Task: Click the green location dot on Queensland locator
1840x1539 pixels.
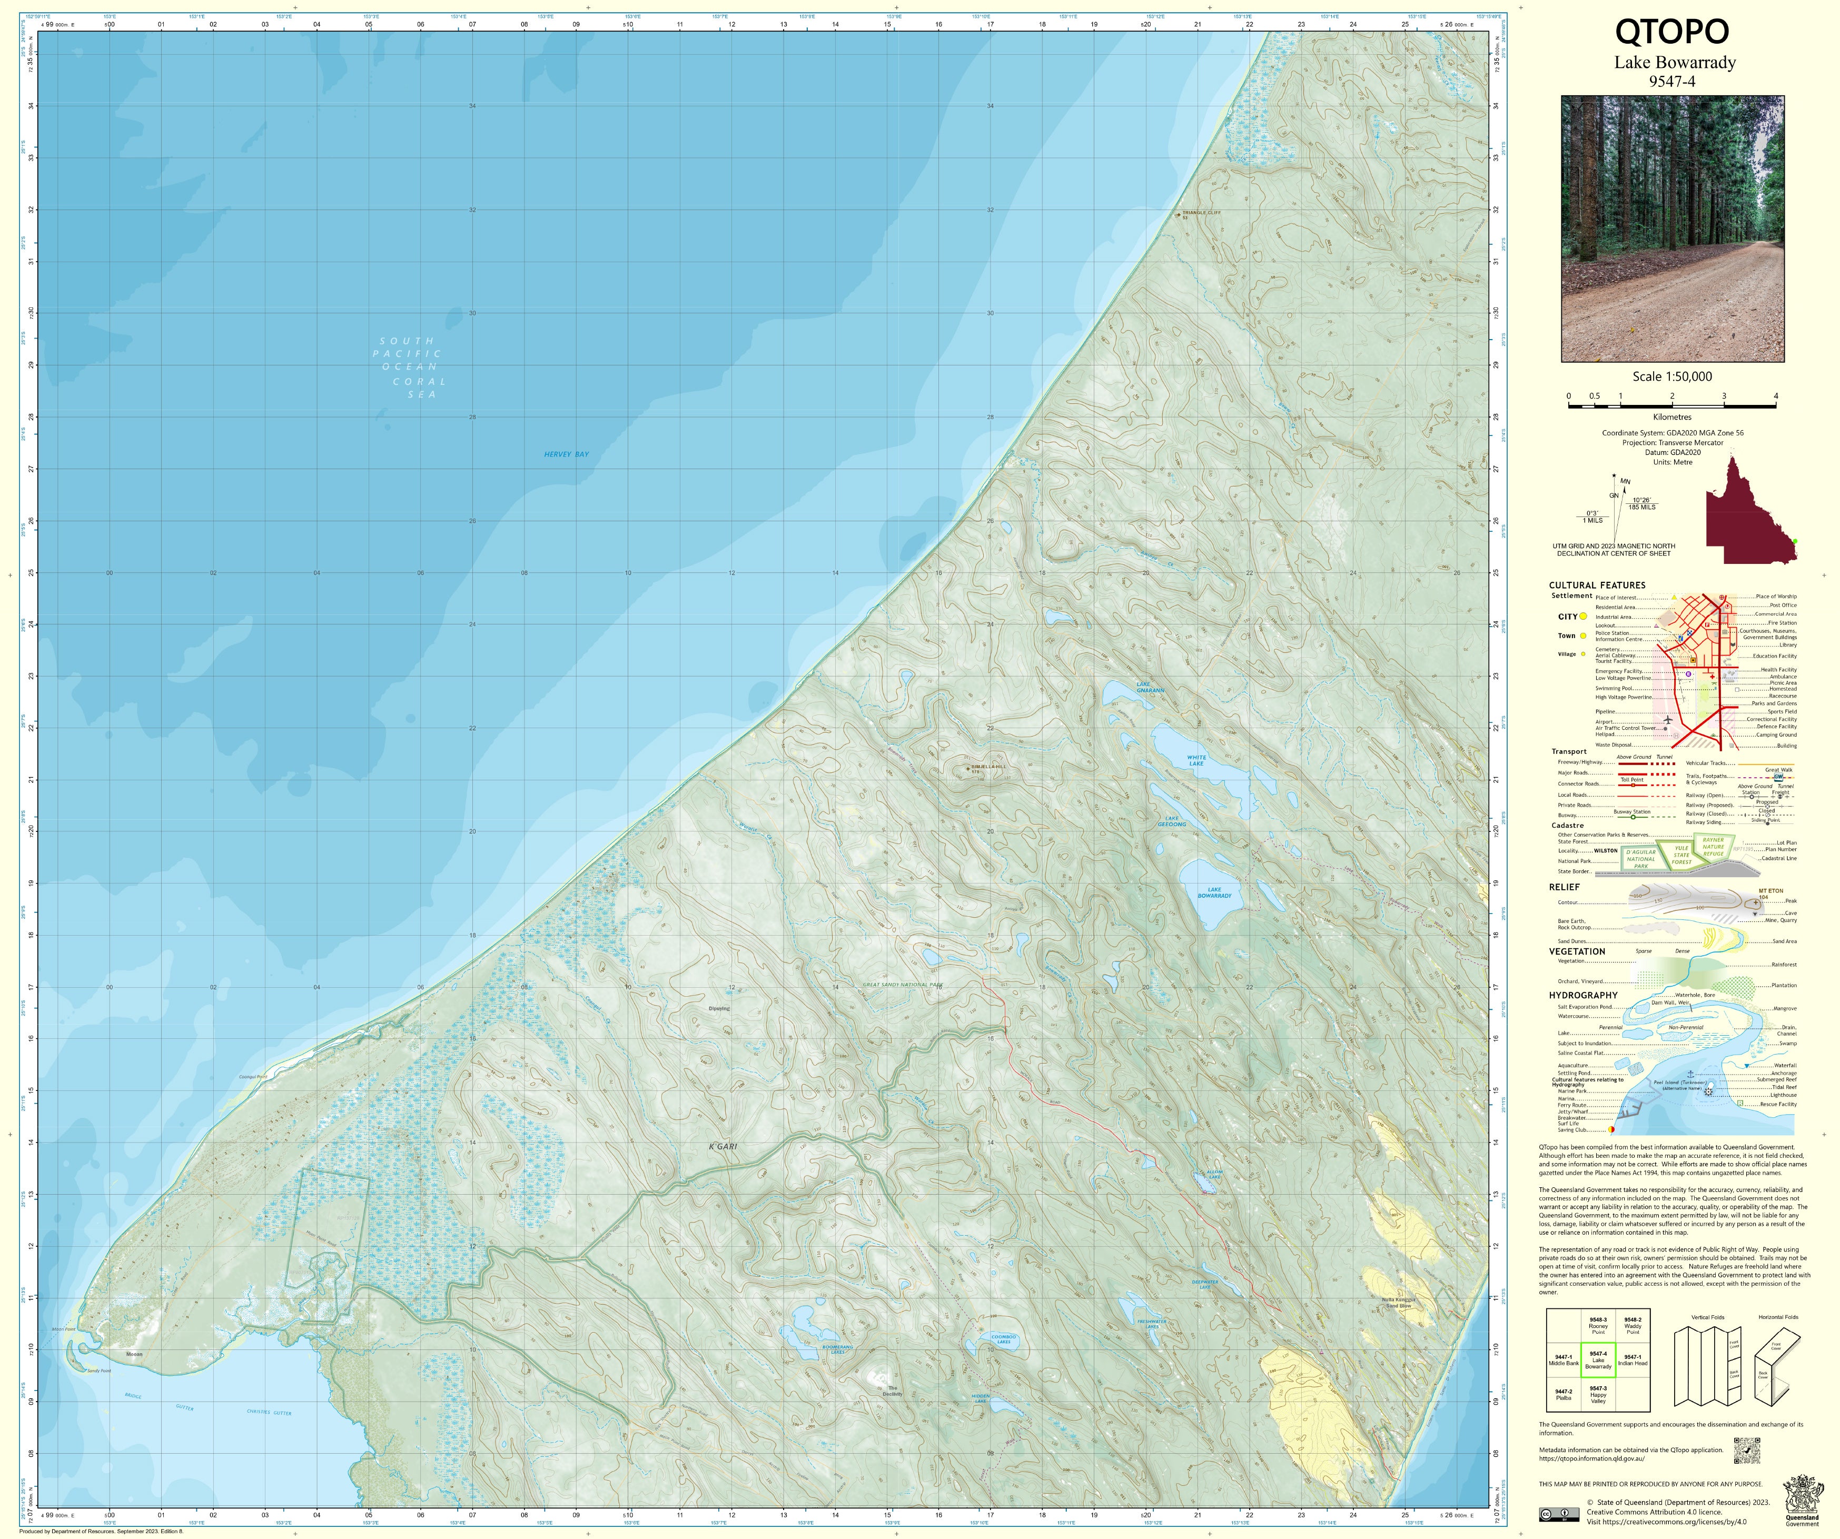Action: coord(1794,541)
